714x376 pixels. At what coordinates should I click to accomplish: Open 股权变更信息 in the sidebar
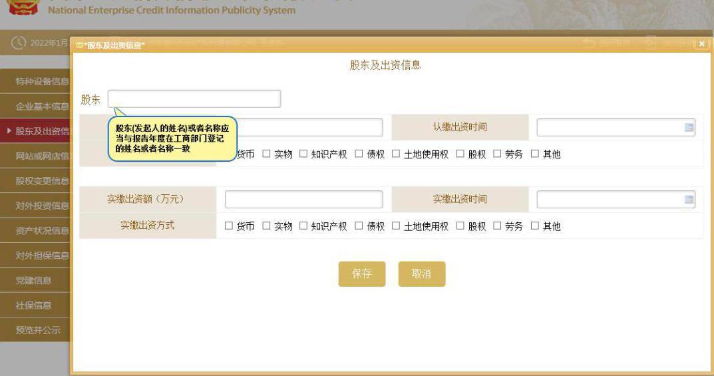coord(36,181)
